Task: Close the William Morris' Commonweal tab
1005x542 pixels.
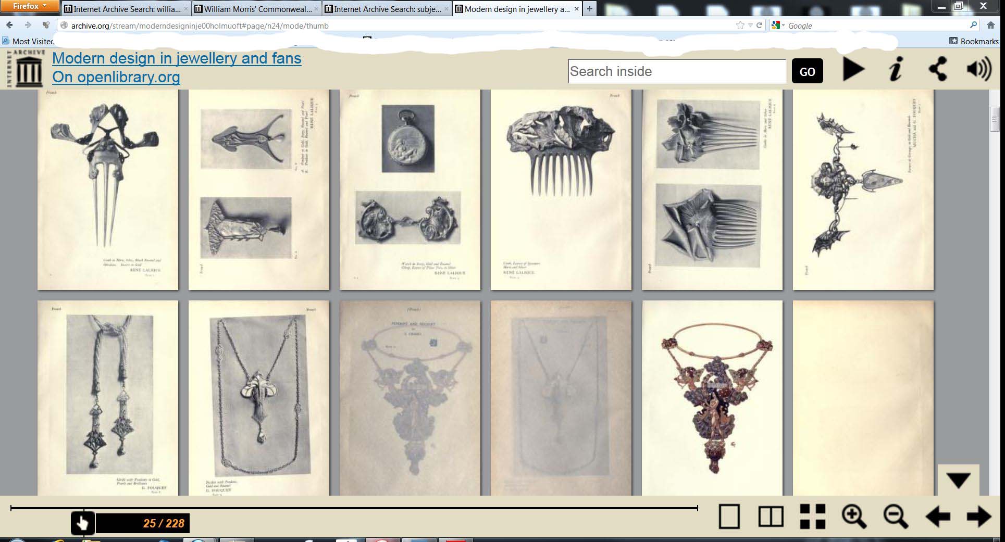Action: tap(316, 9)
